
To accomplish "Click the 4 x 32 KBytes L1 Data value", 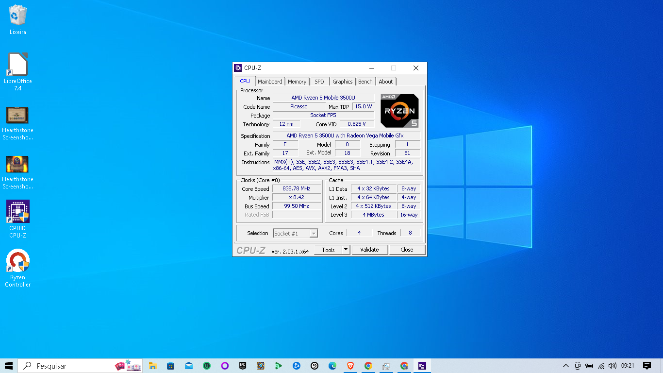I will click(x=373, y=188).
